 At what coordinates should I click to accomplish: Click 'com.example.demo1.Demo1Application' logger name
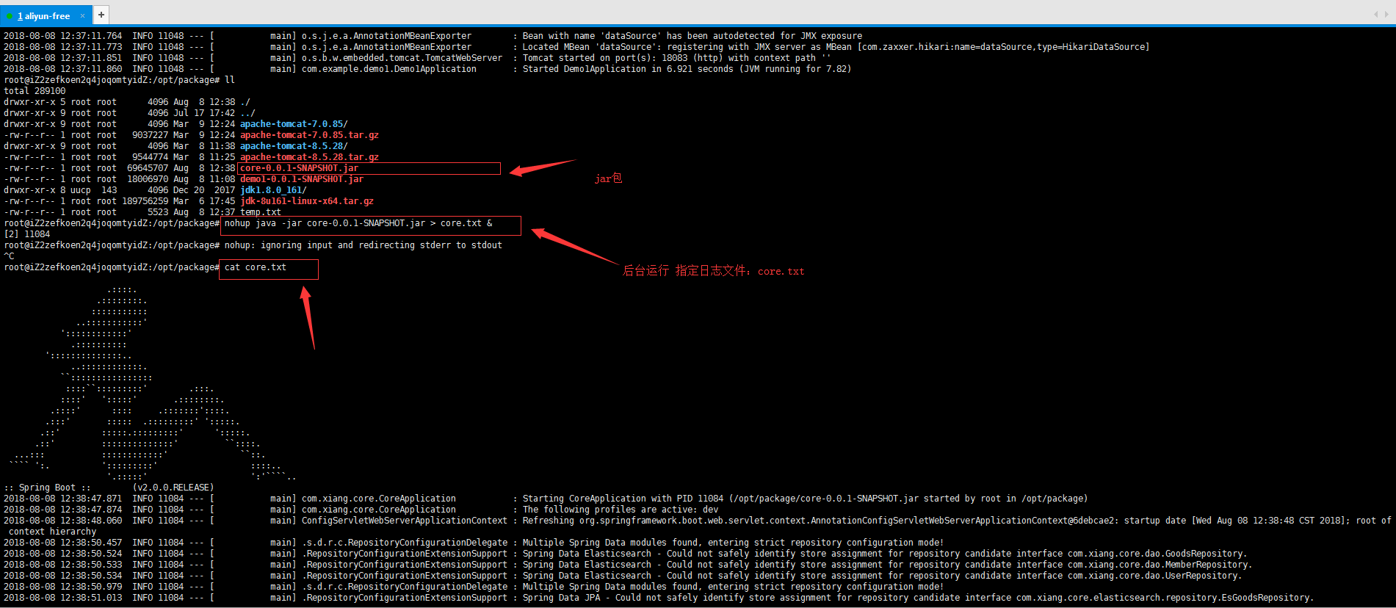[388, 69]
